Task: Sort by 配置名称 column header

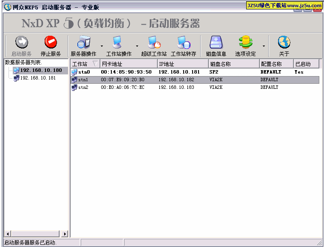Action: (276, 64)
